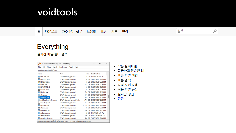Open the Everything screenshot image

pyautogui.click(x=73, y=92)
